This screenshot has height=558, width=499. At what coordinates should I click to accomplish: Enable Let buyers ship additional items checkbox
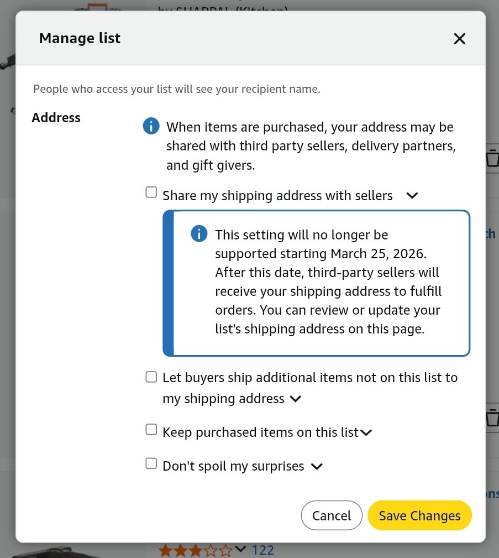(x=151, y=377)
